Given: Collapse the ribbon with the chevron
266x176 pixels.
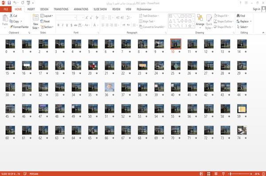Looking at the screenshot, I should pos(263,33).
